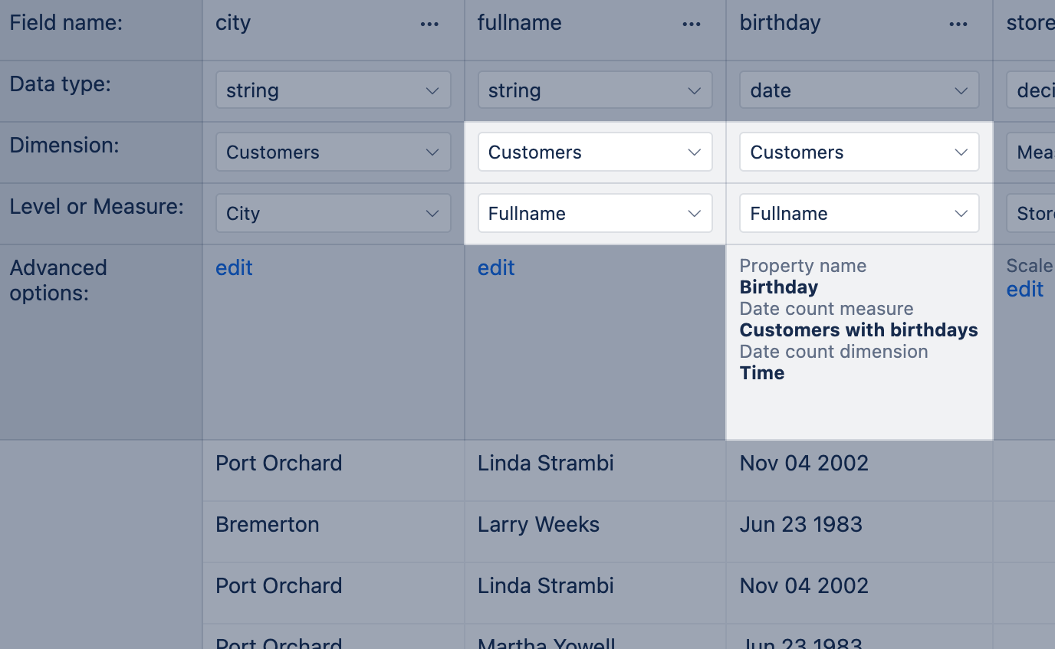Change birthday data type from date
The image size is (1055, 649).
pyautogui.click(x=859, y=90)
